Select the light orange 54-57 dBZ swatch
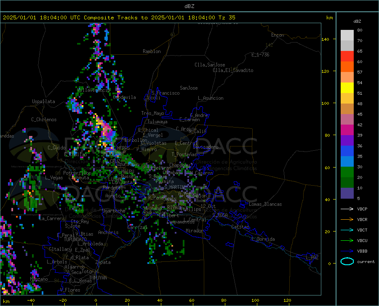 click(347, 77)
